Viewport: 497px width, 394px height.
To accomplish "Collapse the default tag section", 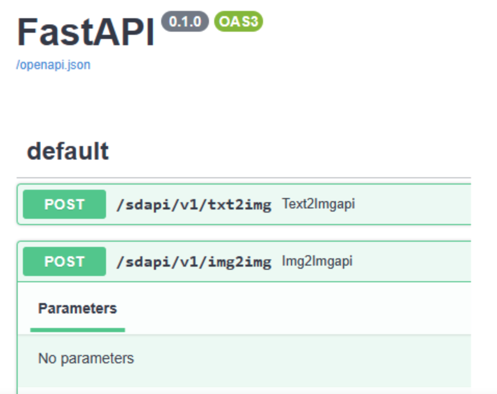I will (68, 151).
